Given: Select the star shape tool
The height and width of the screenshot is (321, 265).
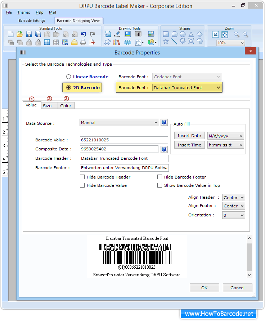Looking at the screenshot, I should [x=166, y=42].
